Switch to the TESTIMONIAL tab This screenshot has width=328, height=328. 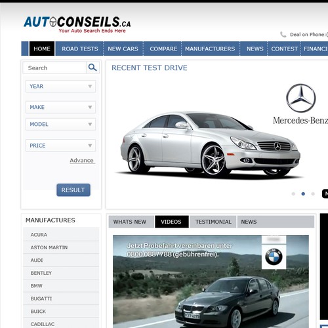[213, 222]
